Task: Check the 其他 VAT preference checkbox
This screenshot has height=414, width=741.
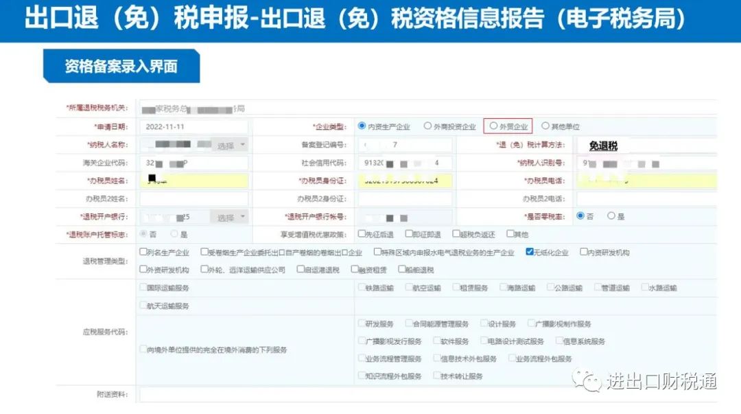Action: tap(510, 233)
